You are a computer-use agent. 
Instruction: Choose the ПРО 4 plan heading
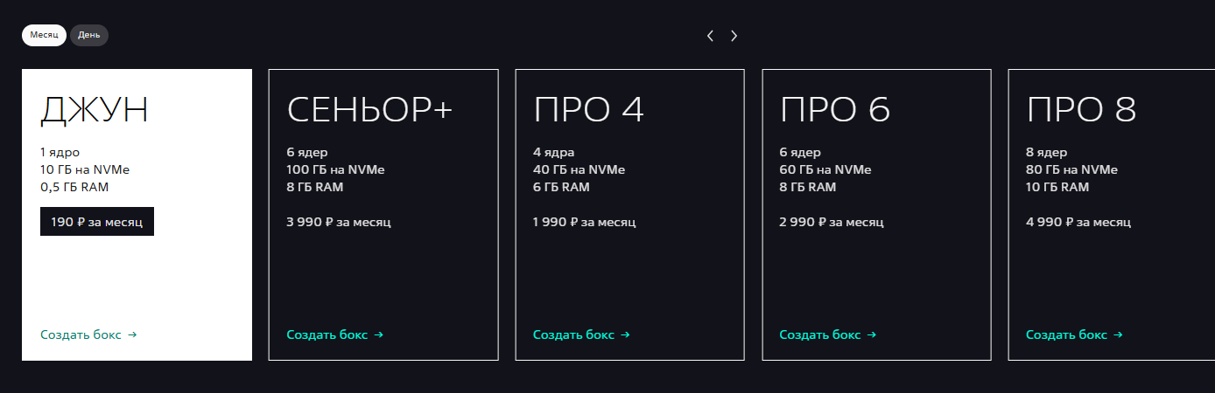(589, 110)
